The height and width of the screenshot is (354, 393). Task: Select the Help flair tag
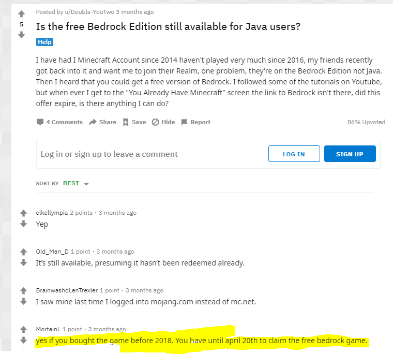click(44, 42)
